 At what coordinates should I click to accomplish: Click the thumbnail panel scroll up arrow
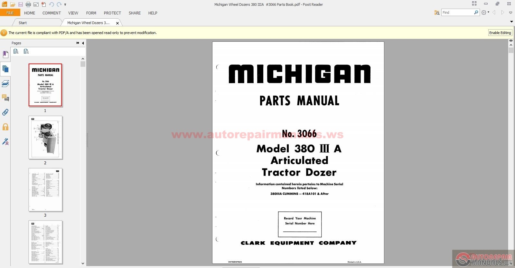click(83, 59)
